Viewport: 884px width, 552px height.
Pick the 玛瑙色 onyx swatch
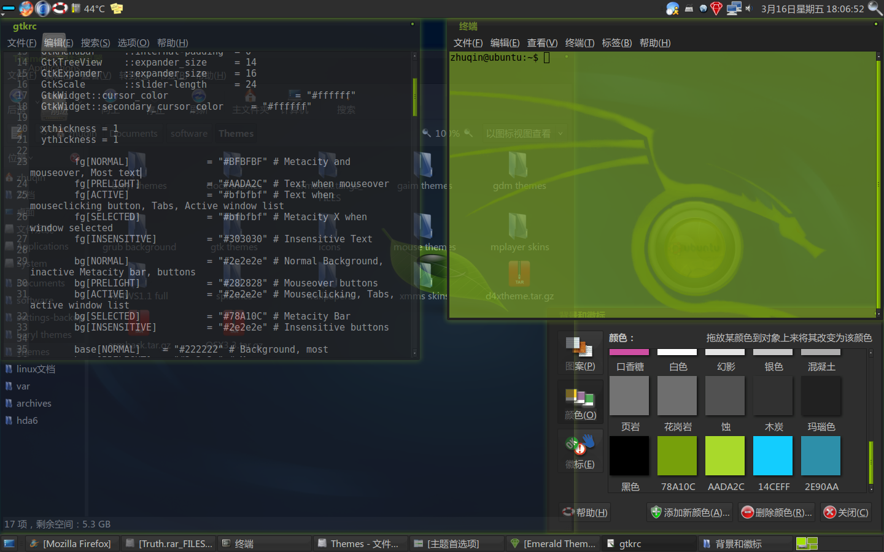click(821, 396)
